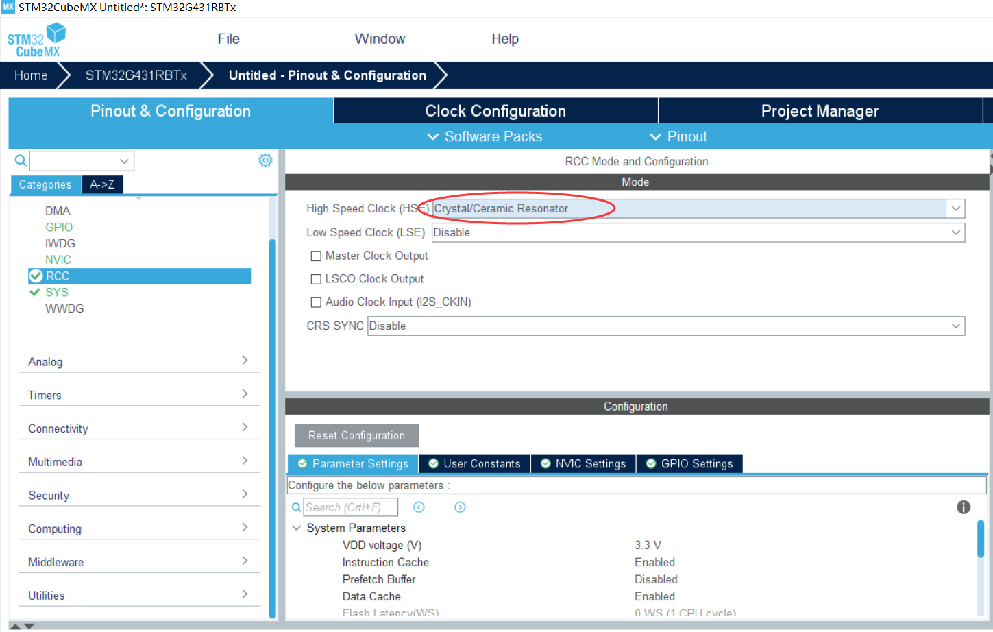Open the GPIO Settings tab
Screen dimensions: 993x632
tap(689, 464)
